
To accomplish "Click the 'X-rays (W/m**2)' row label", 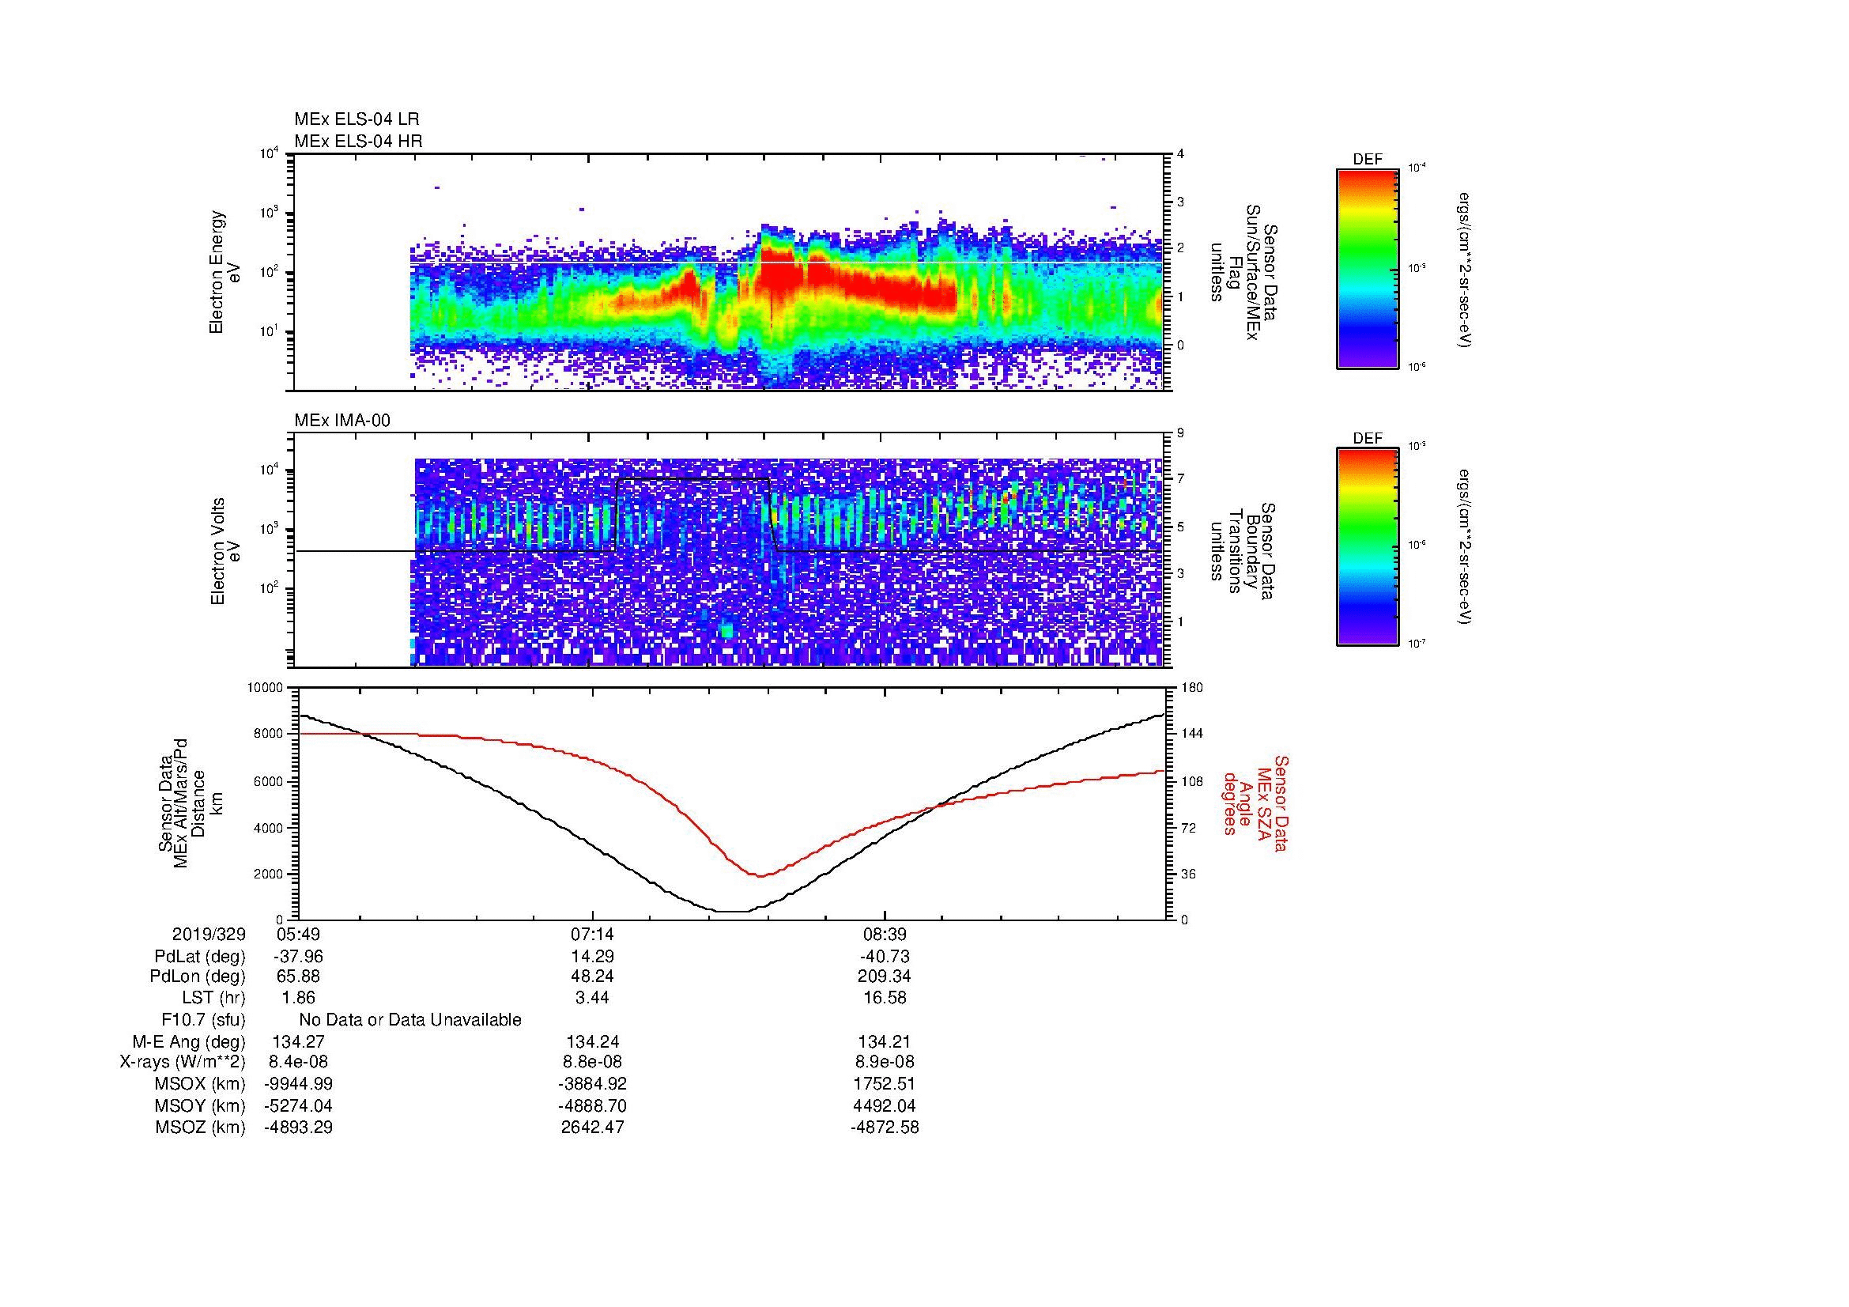I will 183,1062.
